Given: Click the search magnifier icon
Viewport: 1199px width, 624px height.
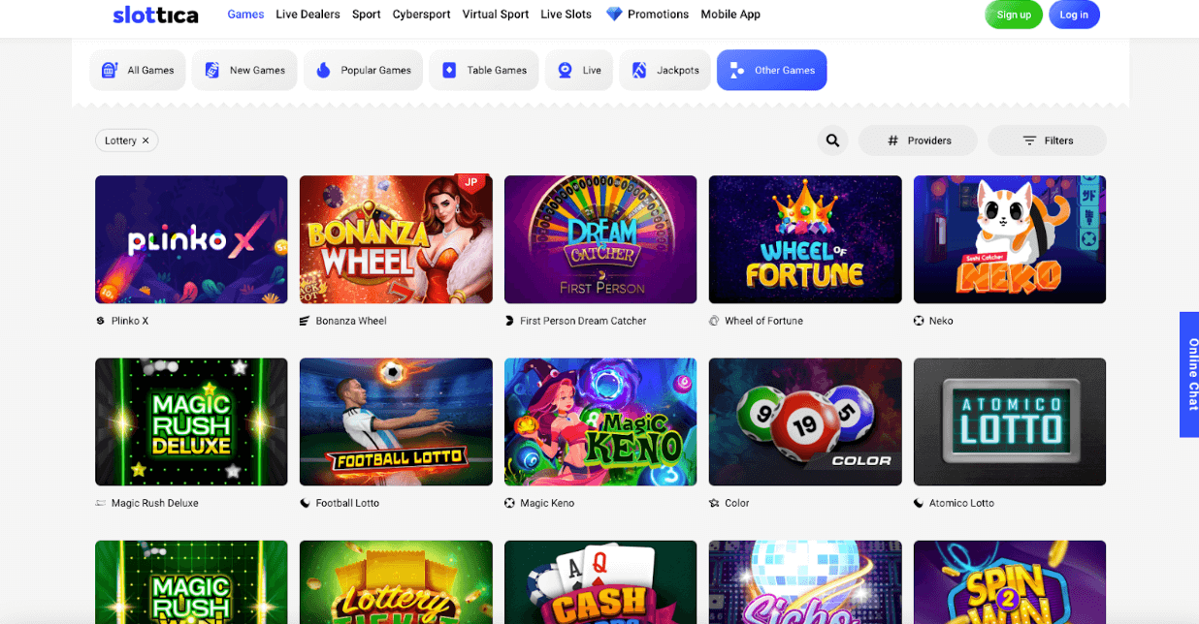Looking at the screenshot, I should point(832,140).
